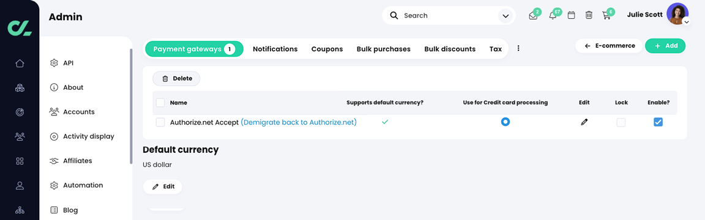Open user menu chevron under avatar
Viewport: 705px width, 220px height.
click(686, 21)
